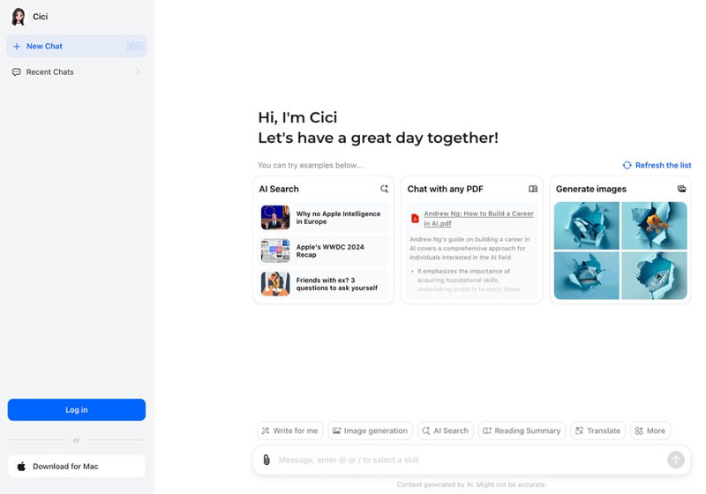Click the send arrow button
Image resolution: width=706 pixels, height=494 pixels.
click(675, 460)
